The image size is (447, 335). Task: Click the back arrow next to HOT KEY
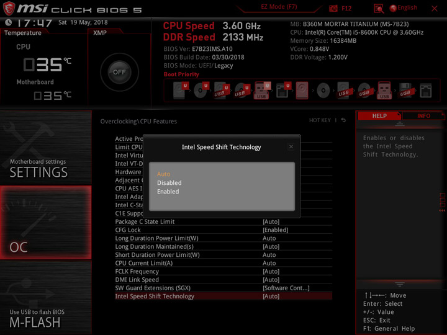[343, 120]
